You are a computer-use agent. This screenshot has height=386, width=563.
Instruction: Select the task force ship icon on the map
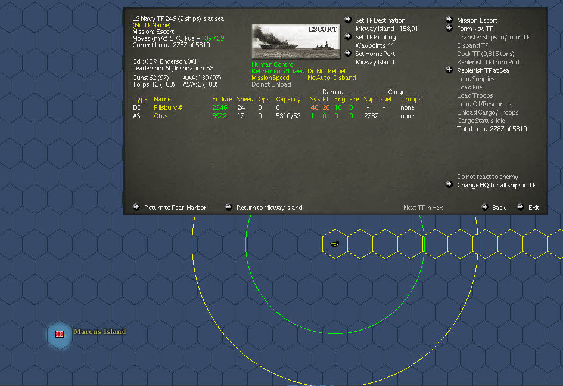335,244
